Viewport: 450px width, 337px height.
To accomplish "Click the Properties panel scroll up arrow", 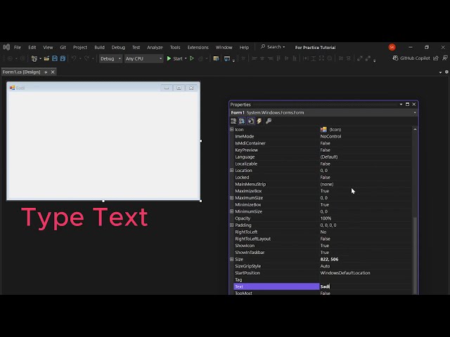I will [x=415, y=129].
